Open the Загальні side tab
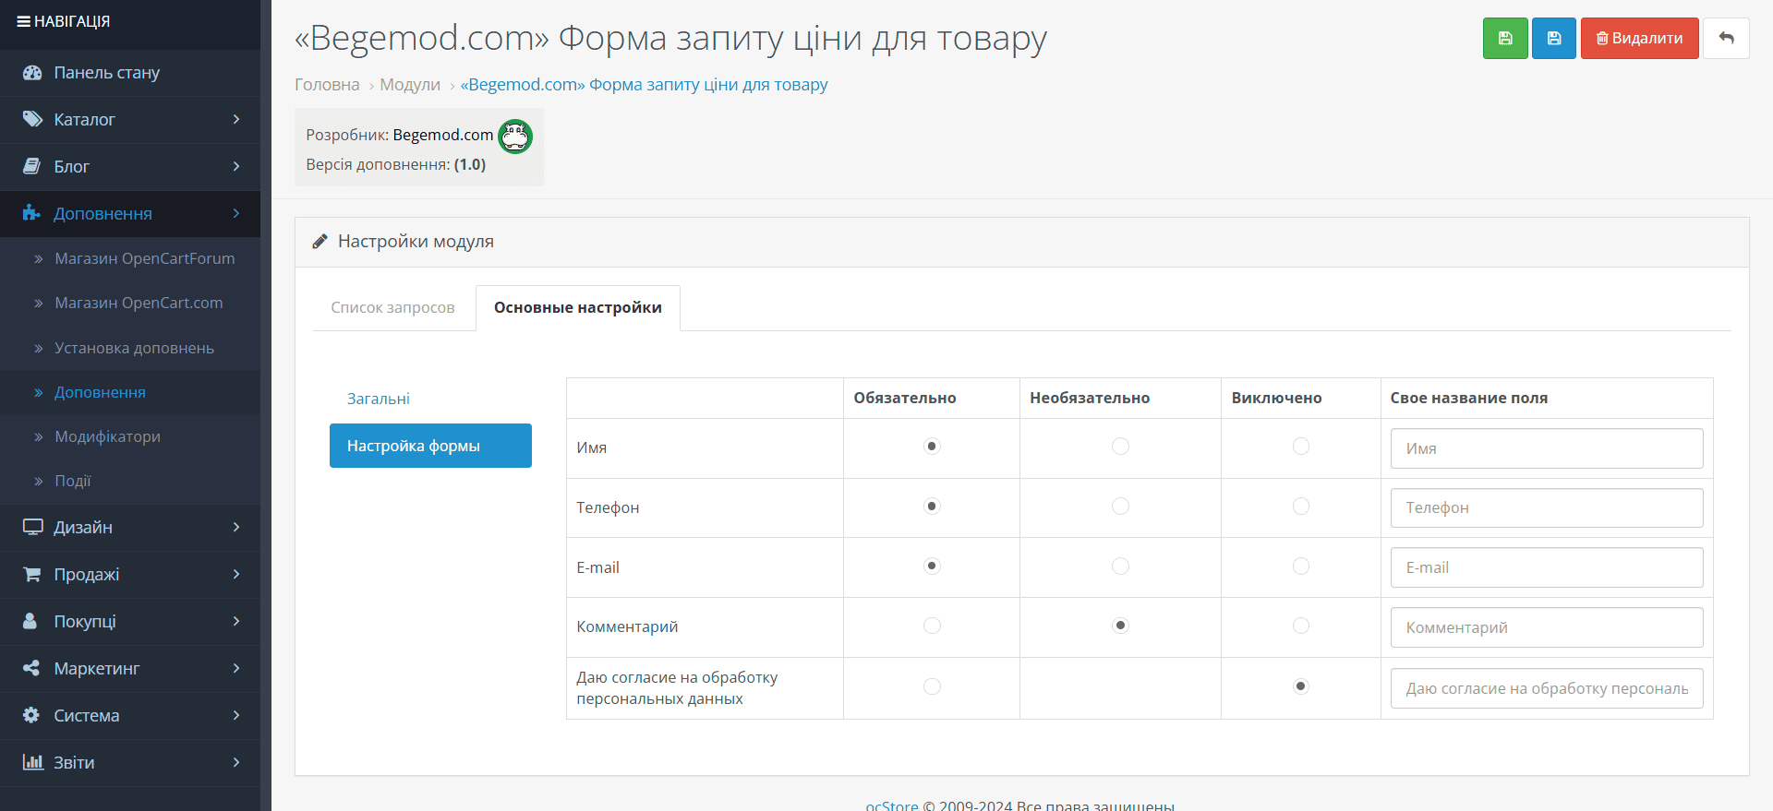 click(430, 399)
